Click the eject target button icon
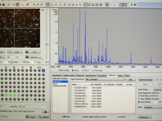The height and width of the screenshot is (121, 162). click(x=45, y=112)
